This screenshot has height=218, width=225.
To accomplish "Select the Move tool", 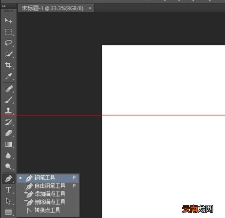I will [8, 20].
